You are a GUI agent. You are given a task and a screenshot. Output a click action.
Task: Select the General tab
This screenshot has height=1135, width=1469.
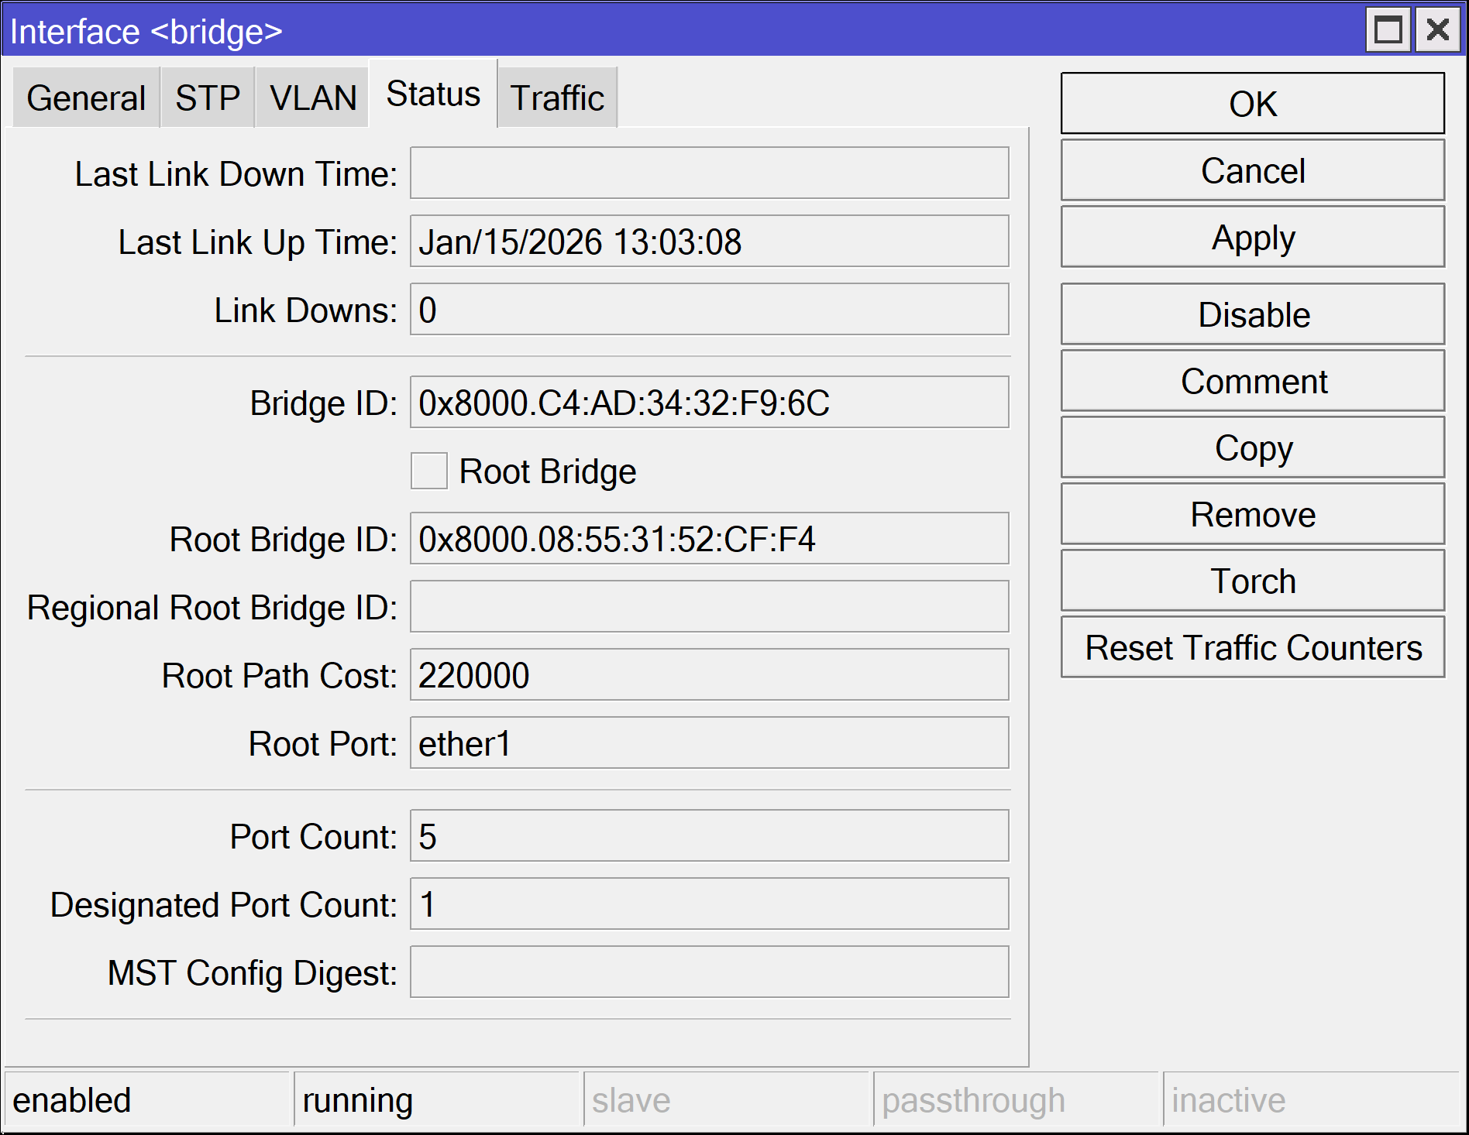point(85,97)
